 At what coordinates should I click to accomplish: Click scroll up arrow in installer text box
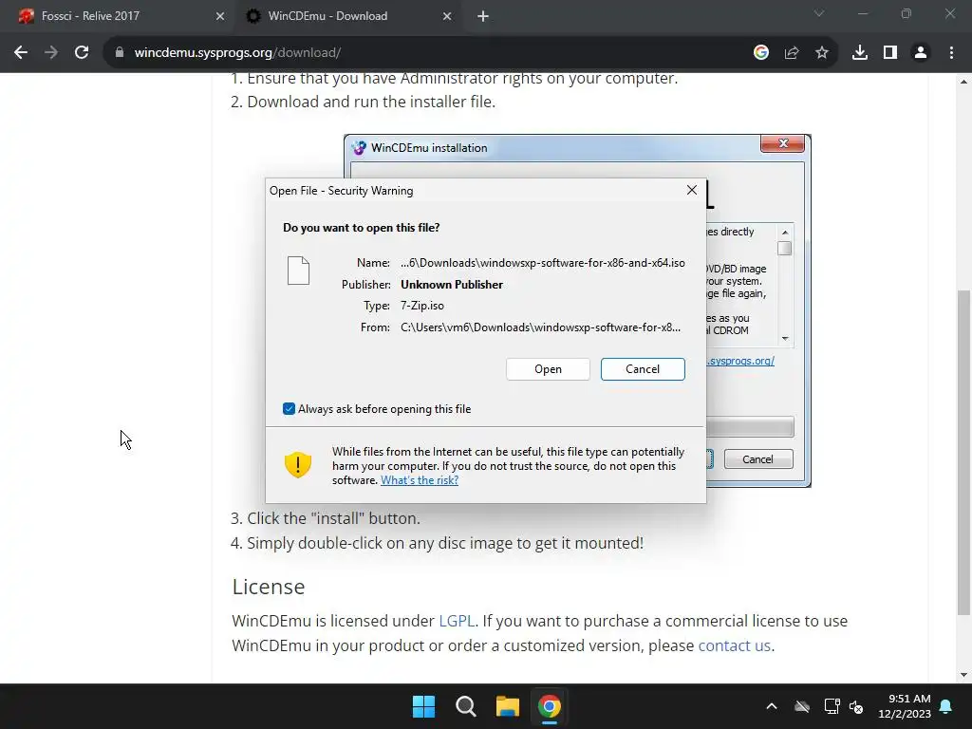click(x=785, y=232)
